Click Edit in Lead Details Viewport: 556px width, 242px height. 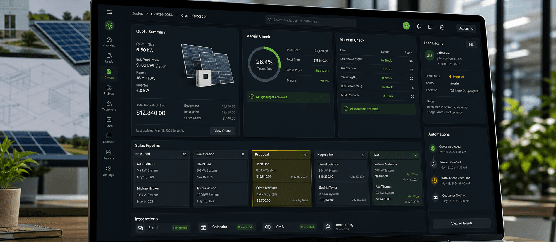pyautogui.click(x=471, y=44)
